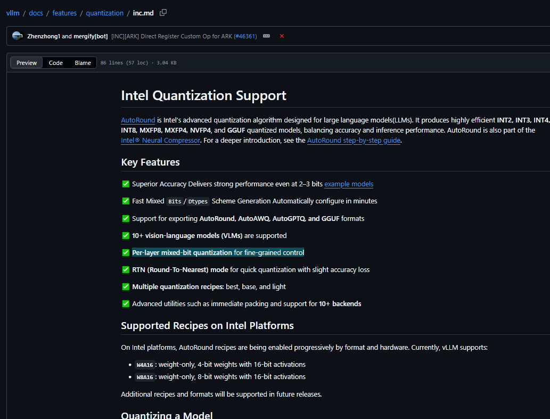The width and height of the screenshot is (550, 419).
Task: Open the failed checks red X status
Action: [x=282, y=36]
